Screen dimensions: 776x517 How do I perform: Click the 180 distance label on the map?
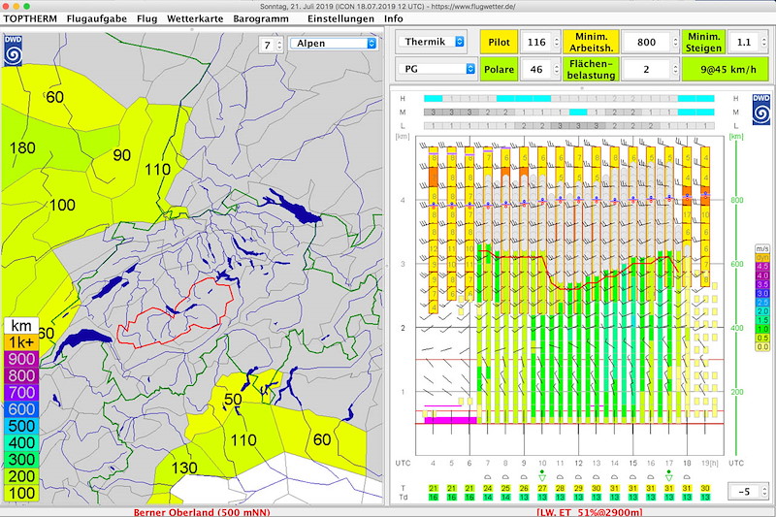coord(22,148)
